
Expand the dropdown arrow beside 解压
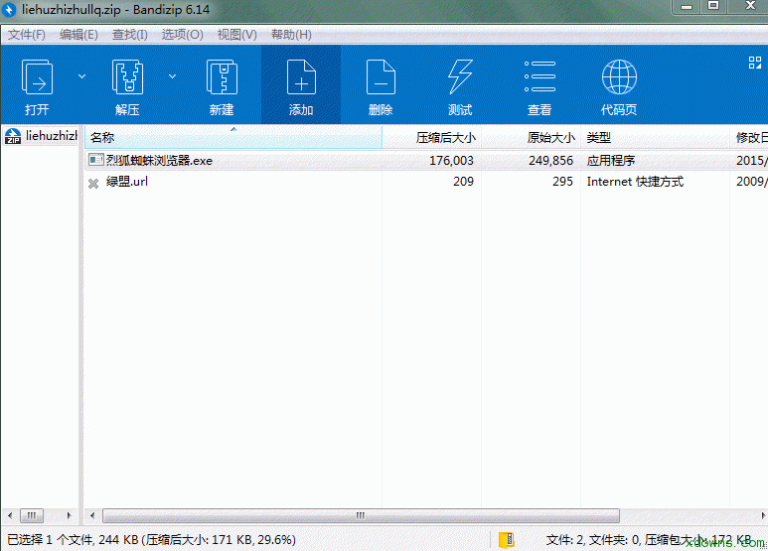[173, 76]
